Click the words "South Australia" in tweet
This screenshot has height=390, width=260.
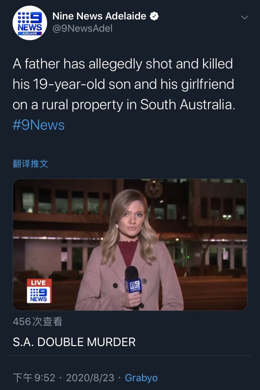[x=187, y=105]
